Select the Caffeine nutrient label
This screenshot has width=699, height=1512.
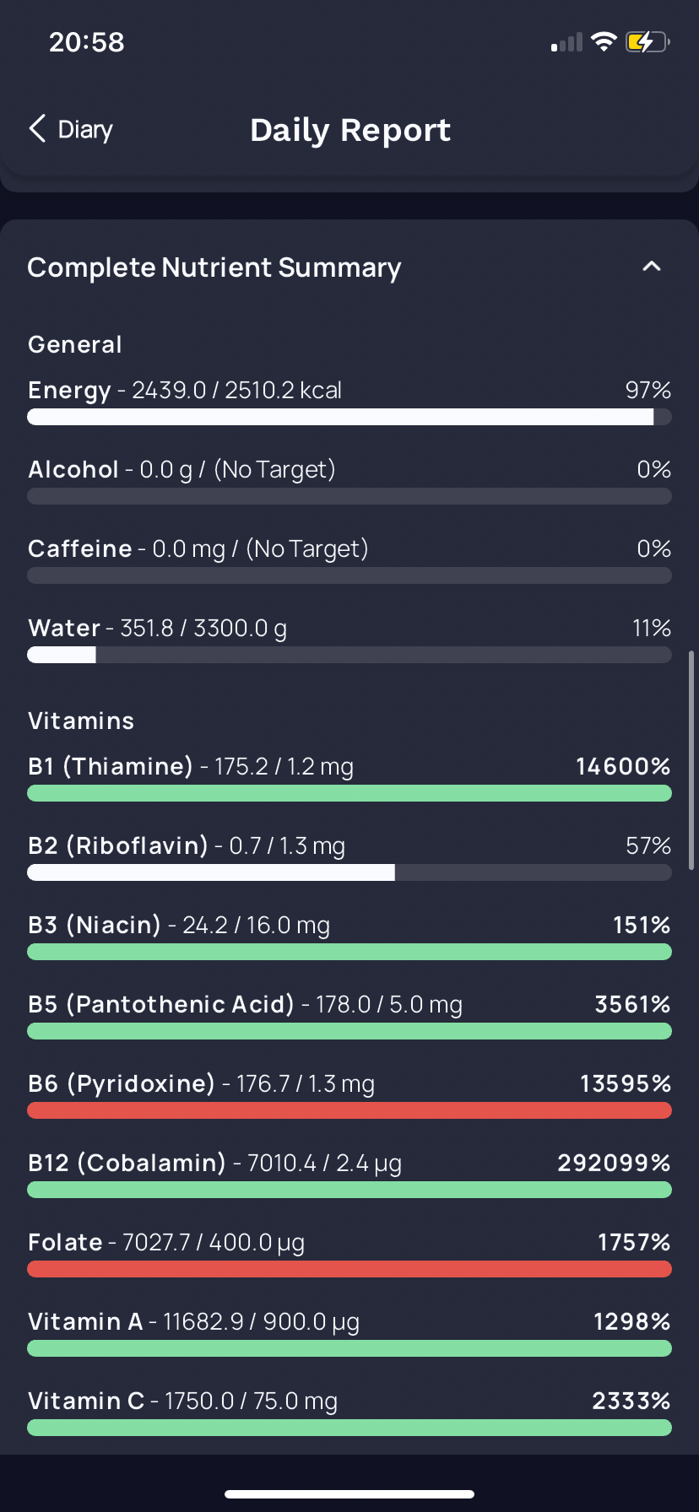[80, 549]
